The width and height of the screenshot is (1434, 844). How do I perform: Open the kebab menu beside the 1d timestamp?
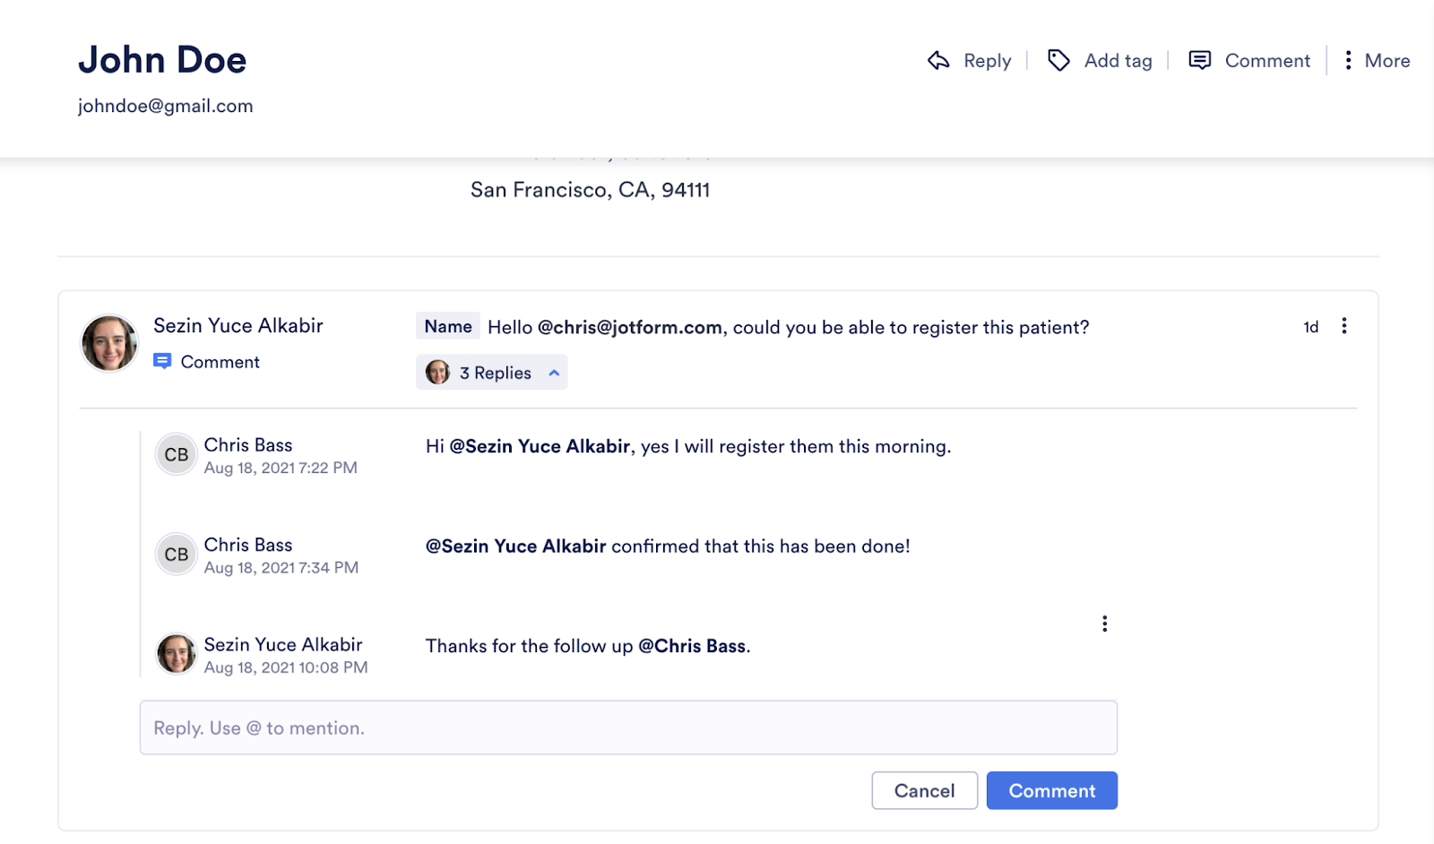click(x=1343, y=326)
